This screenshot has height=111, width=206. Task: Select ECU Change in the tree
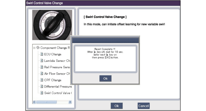[53, 54]
